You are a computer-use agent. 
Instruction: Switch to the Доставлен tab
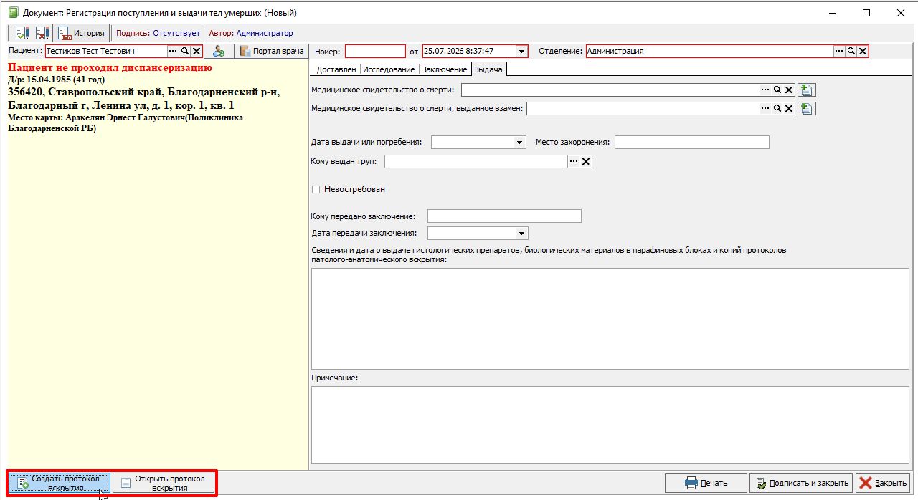(x=336, y=69)
